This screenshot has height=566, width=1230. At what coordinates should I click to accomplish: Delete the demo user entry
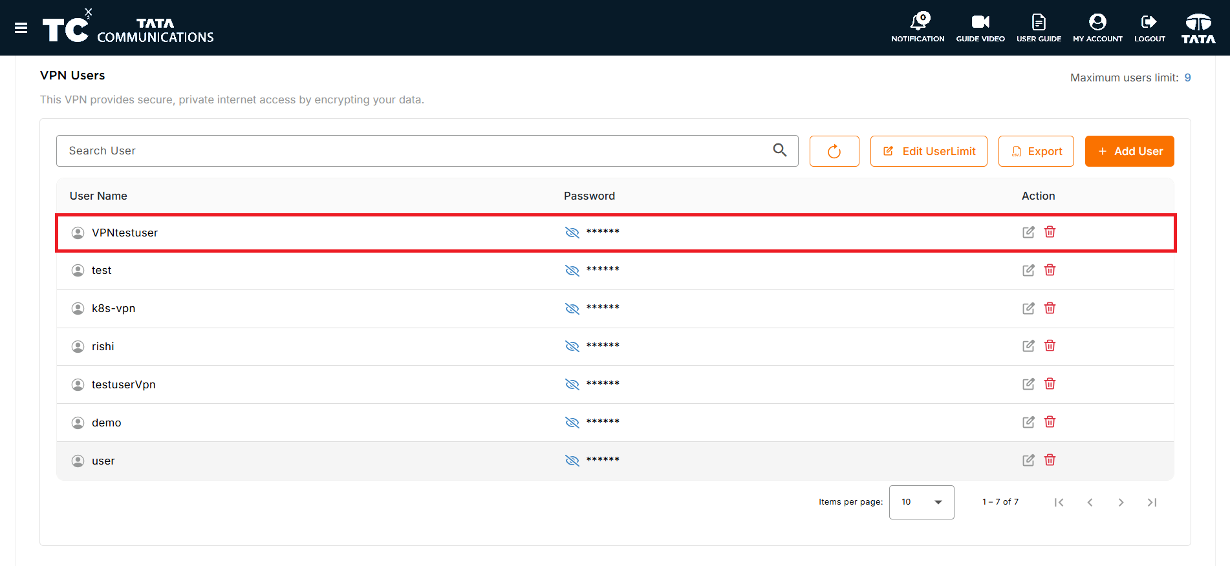(1050, 422)
